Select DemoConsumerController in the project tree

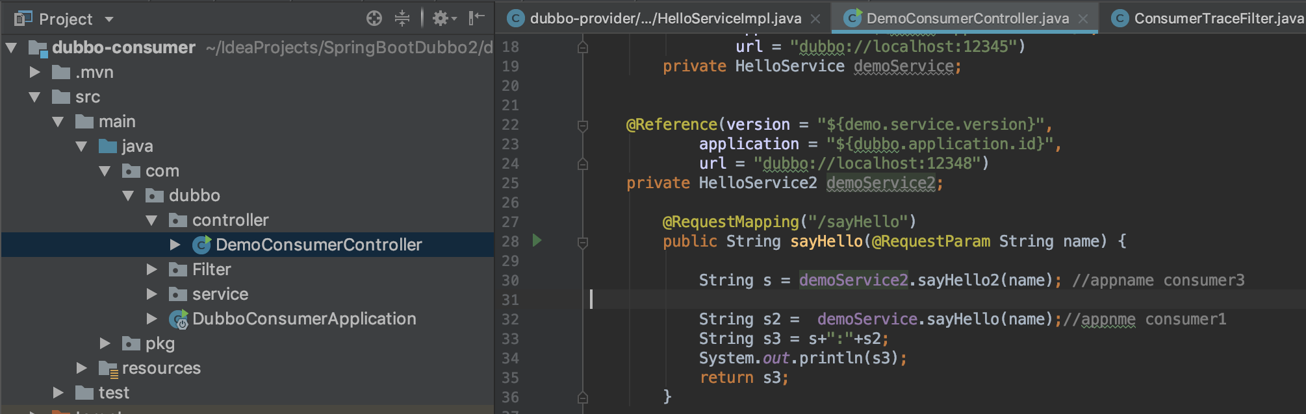click(x=318, y=245)
